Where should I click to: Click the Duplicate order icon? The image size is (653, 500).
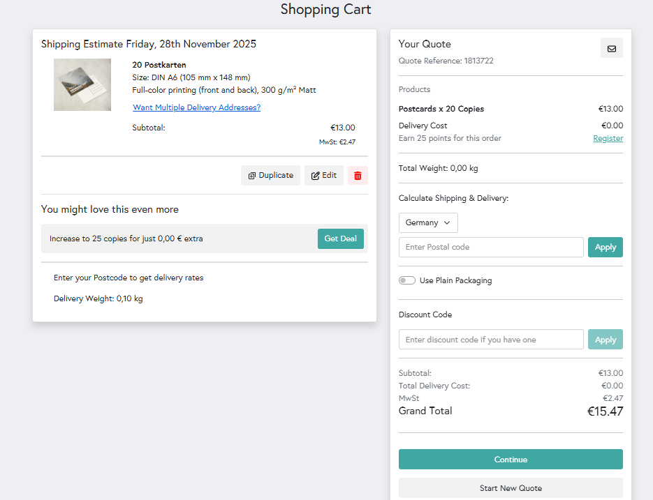click(x=270, y=175)
